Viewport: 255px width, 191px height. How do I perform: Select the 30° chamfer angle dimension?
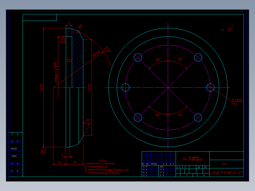point(88,120)
